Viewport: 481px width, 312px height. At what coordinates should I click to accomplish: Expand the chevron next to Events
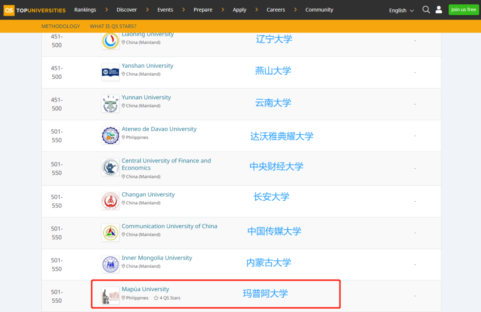[183, 10]
